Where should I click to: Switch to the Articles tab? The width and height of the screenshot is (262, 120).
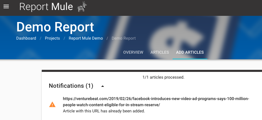160,52
